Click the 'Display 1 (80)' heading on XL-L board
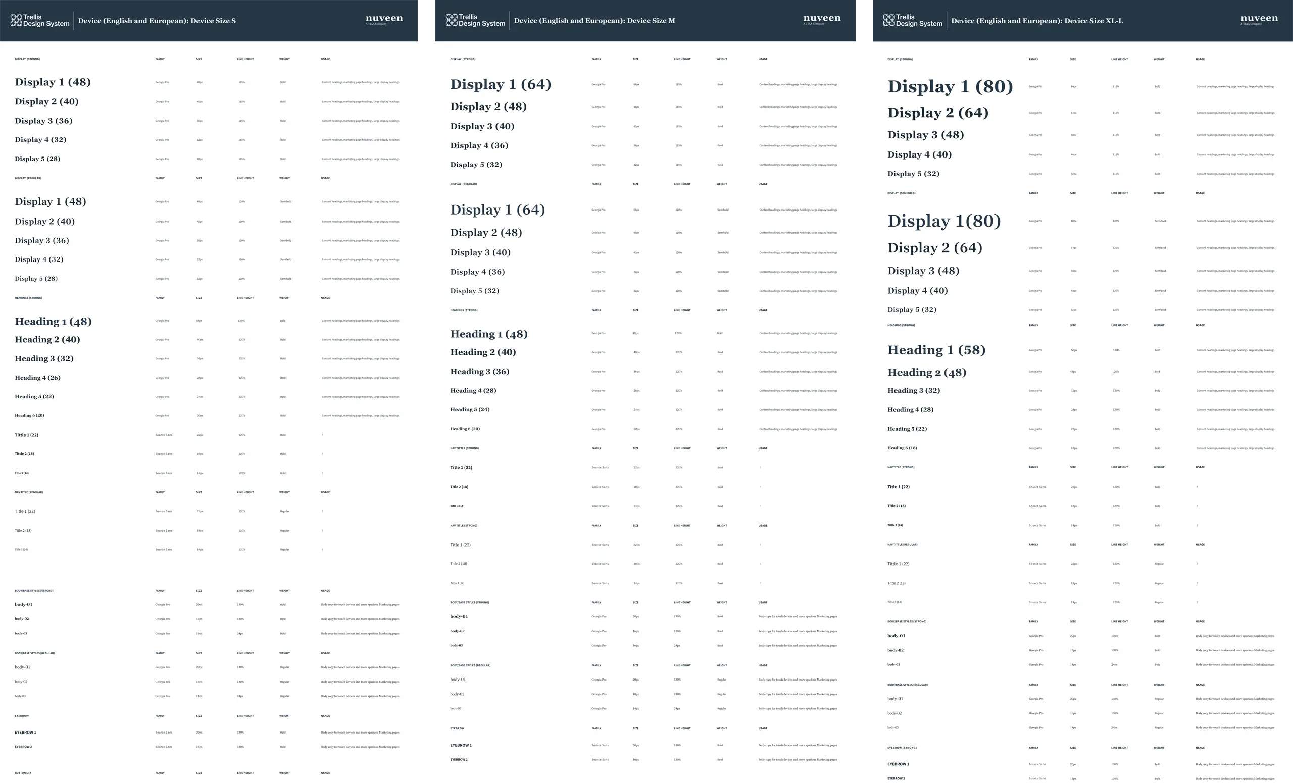Viewport: 1293px width, 784px height. 951,86
